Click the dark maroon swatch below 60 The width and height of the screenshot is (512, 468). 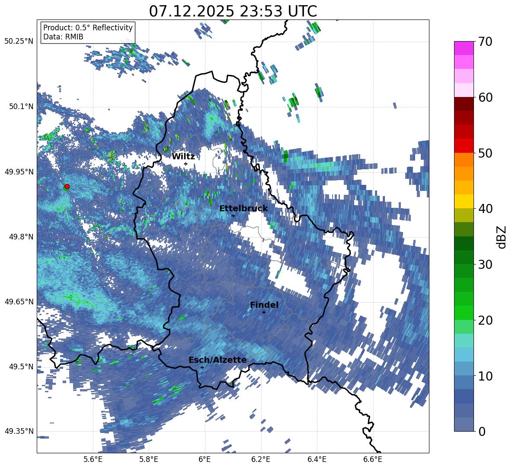click(464, 104)
